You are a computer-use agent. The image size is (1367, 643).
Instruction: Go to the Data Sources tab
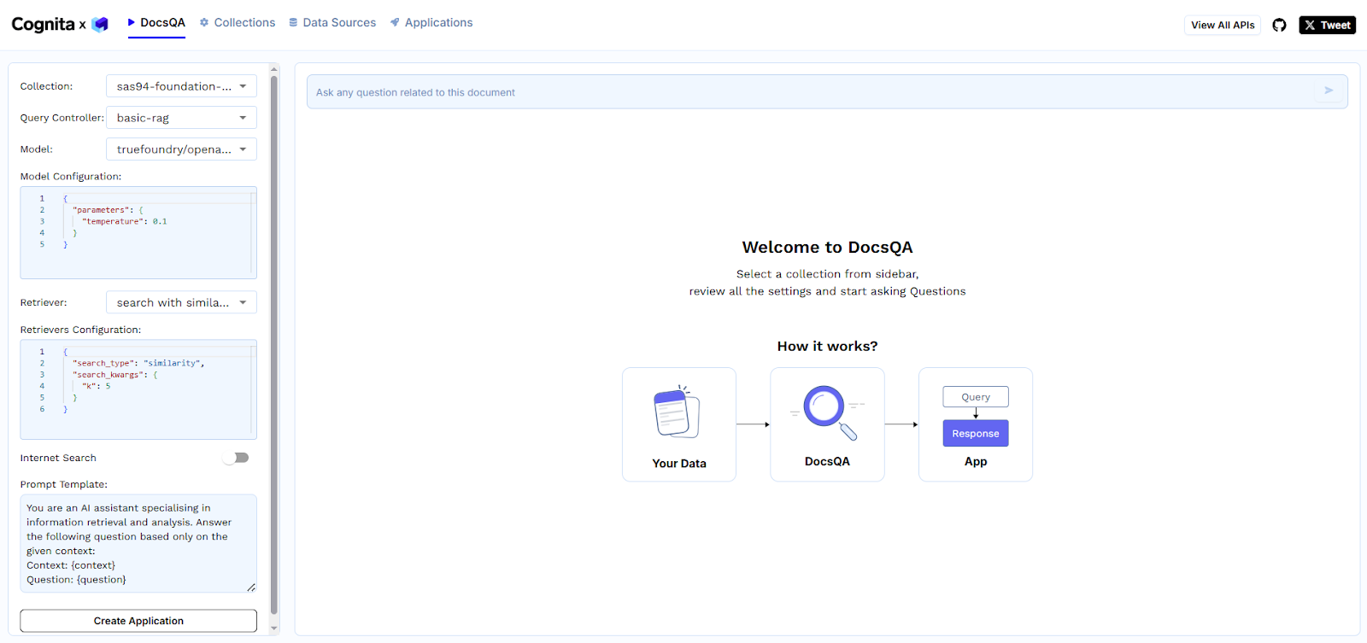(x=332, y=23)
